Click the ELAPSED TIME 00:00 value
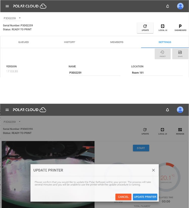The height and width of the screenshot is (208, 189). point(166,201)
